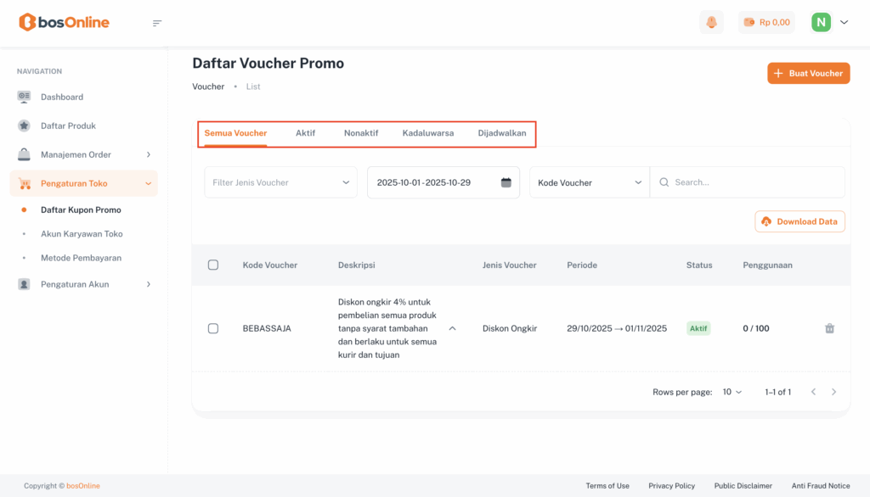Click the notification bell icon

711,22
